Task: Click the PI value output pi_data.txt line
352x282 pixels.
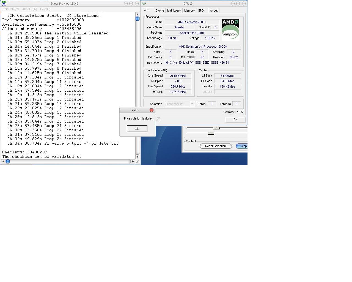Action: [x=63, y=143]
